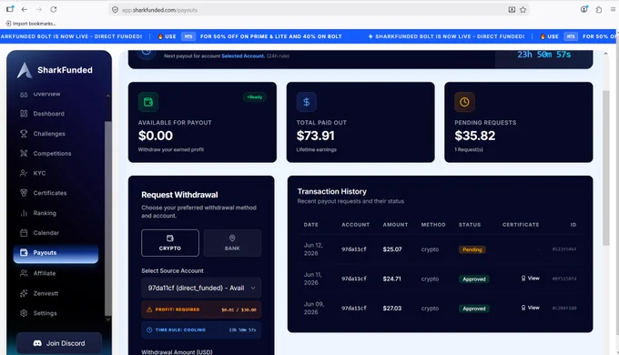Open the browser sidebar toggle icon
Screen dimensions: 619x355
[10, 9]
